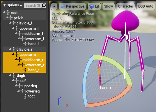The width and height of the screenshot is (156, 112).
Task: Click the bone icon beside thigh
Action: tap(14, 76)
